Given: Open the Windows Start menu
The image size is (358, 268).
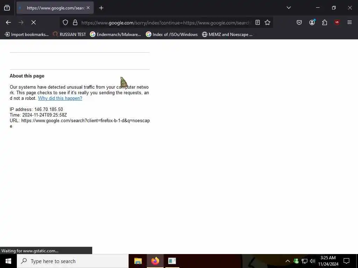Looking at the screenshot, I should [x=8, y=261].
